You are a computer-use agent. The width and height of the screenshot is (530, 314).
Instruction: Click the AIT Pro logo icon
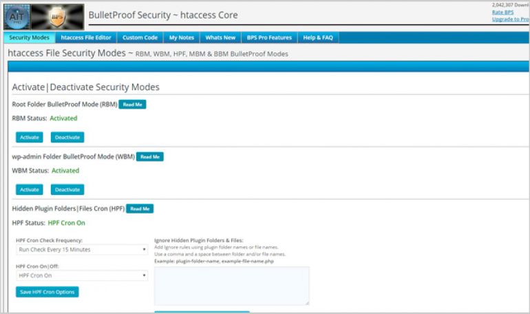[17, 17]
